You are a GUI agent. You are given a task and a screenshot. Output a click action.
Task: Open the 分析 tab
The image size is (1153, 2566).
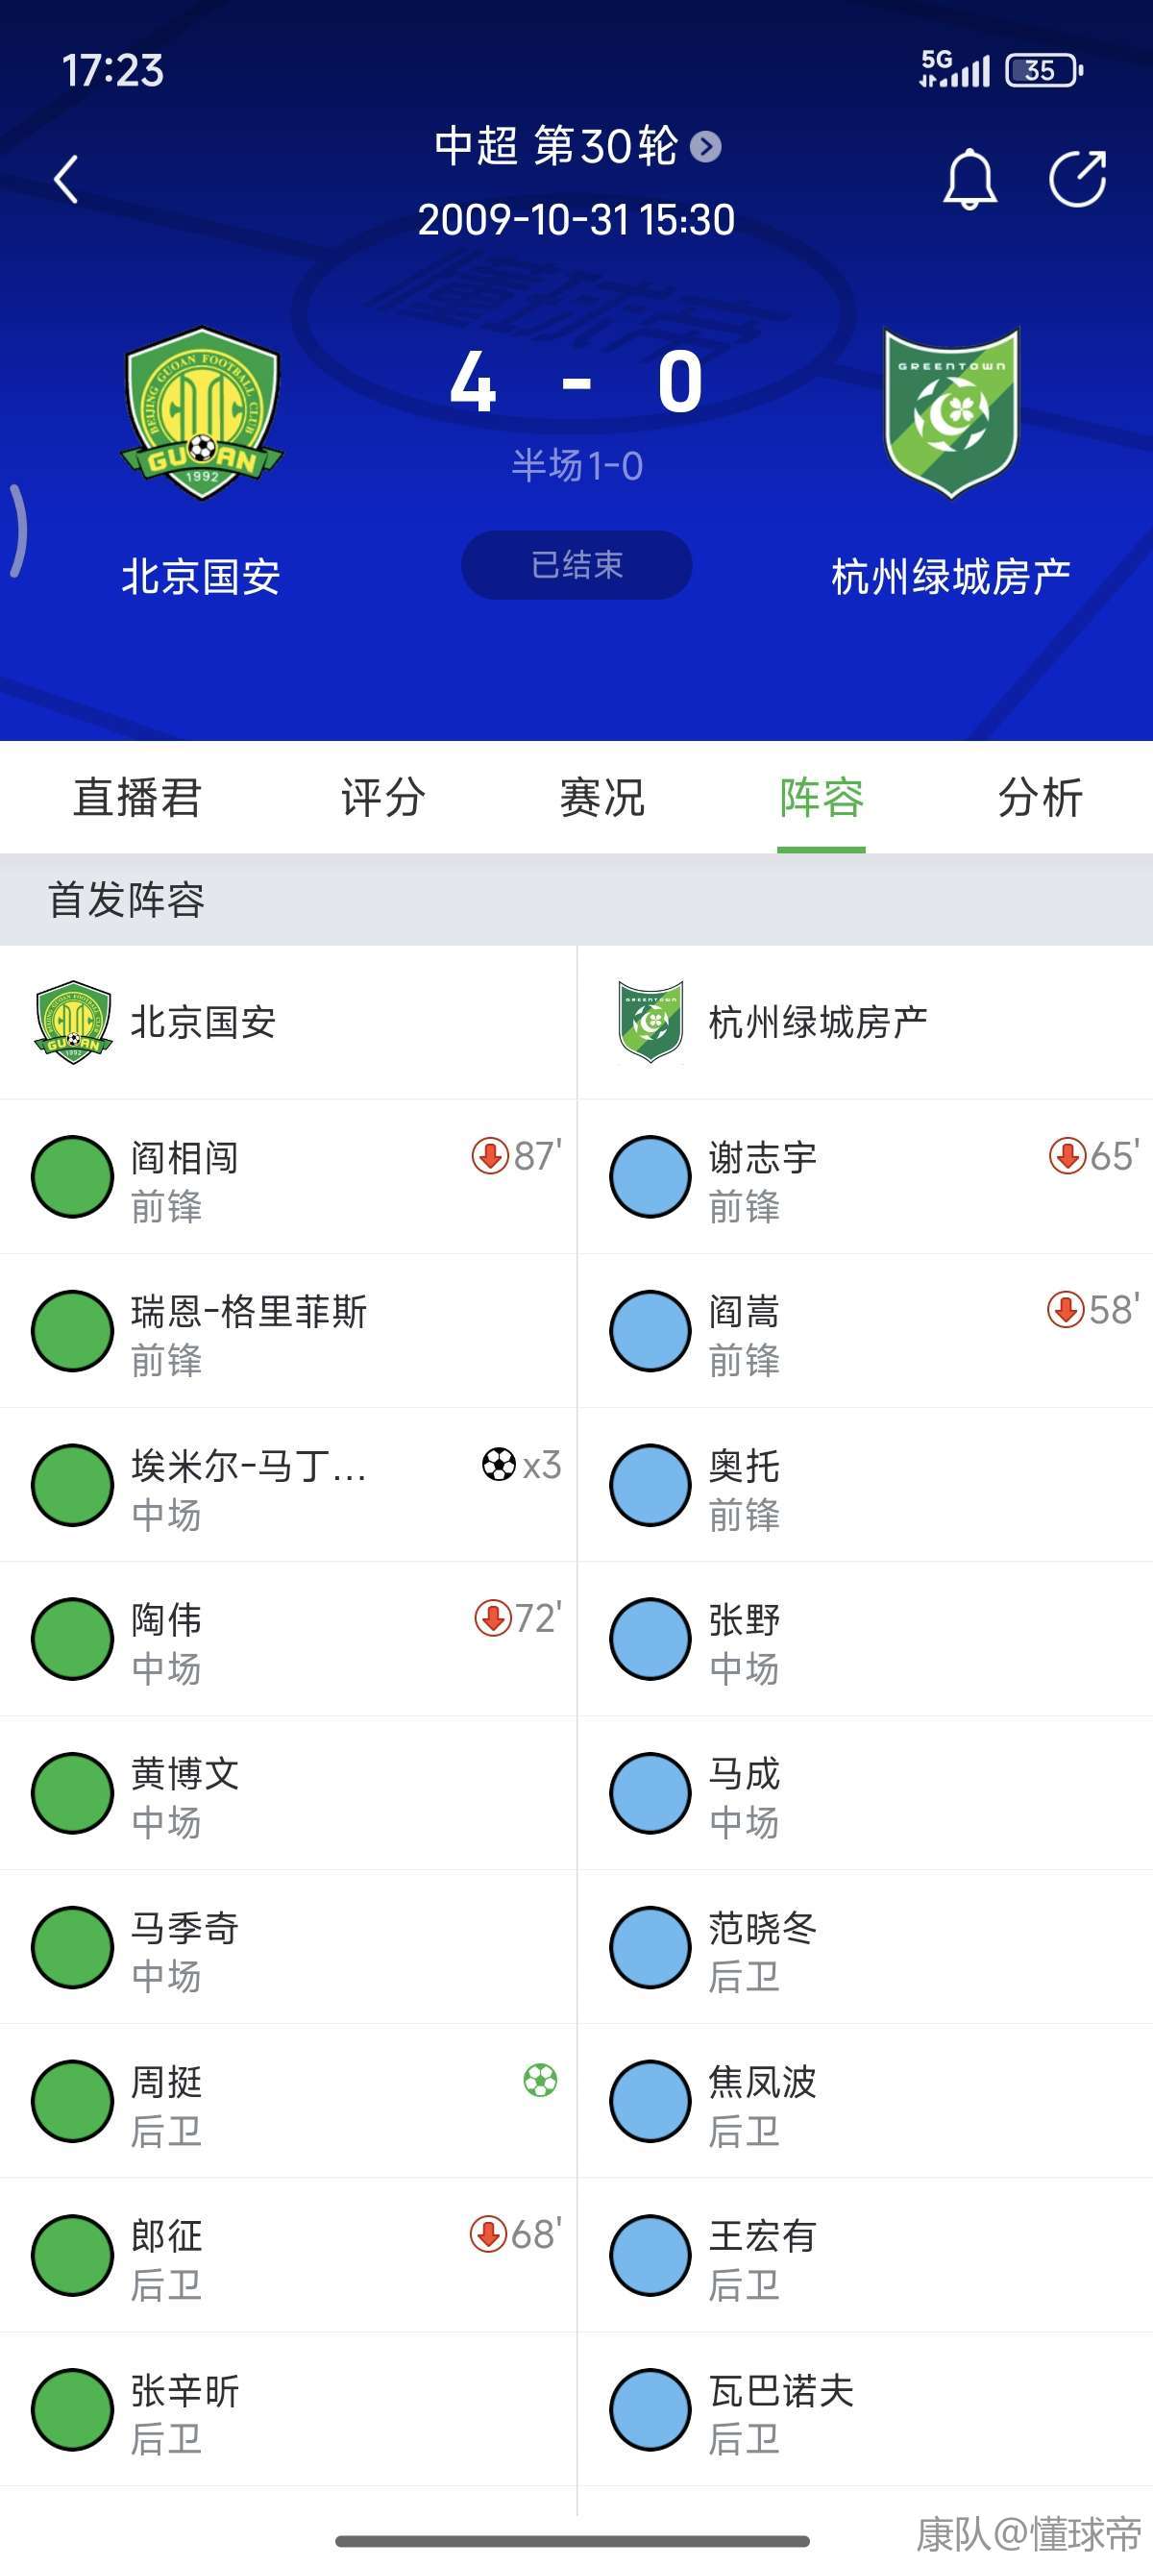click(x=1040, y=798)
